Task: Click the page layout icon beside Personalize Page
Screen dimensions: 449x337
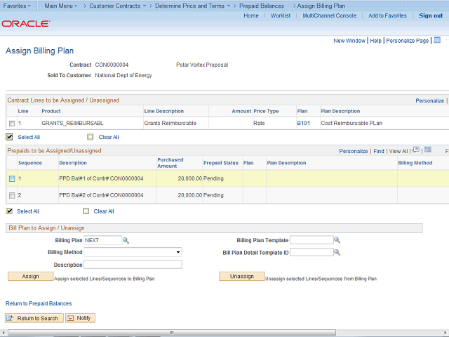Action: (x=438, y=41)
